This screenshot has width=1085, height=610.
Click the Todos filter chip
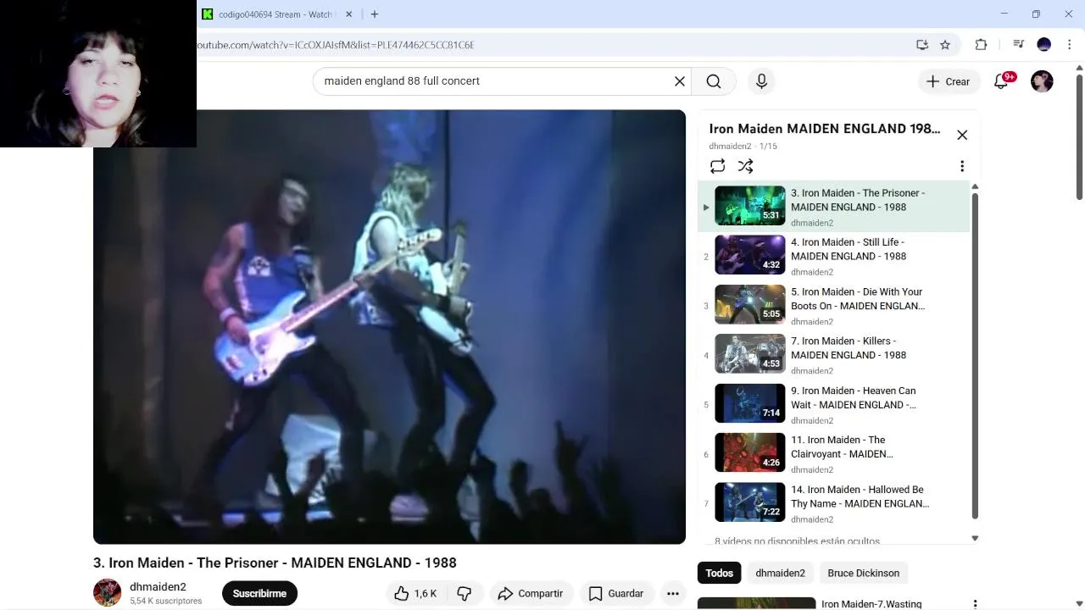click(719, 573)
